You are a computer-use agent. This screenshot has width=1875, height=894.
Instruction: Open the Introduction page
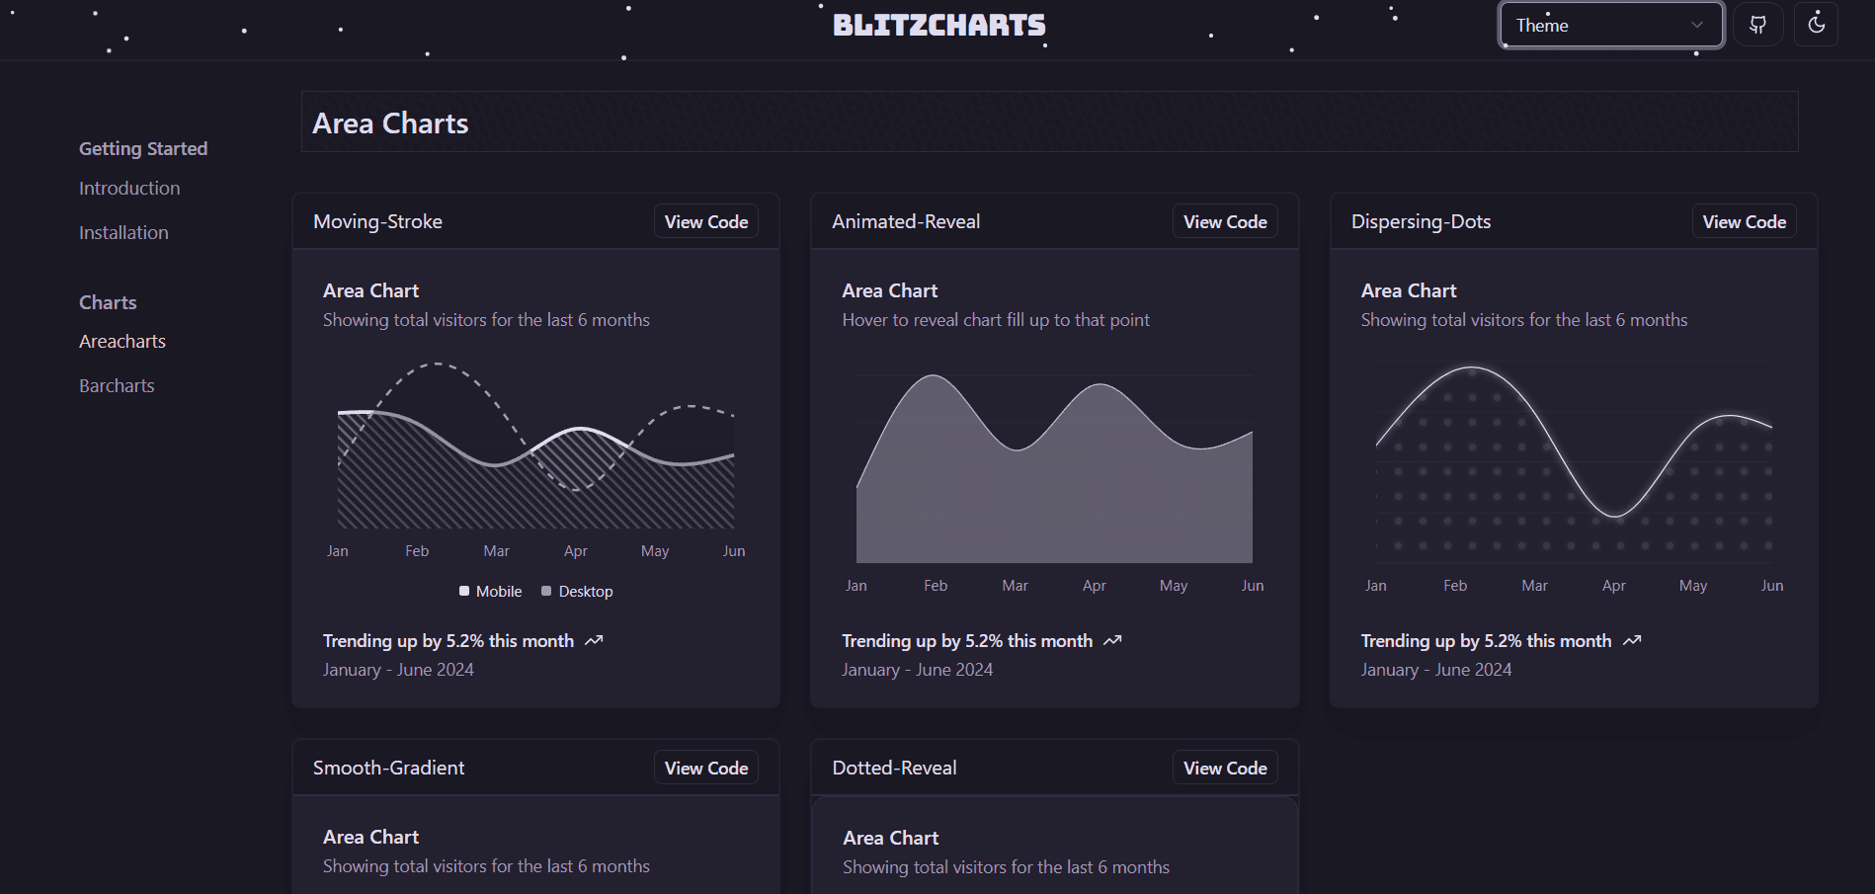(x=129, y=188)
